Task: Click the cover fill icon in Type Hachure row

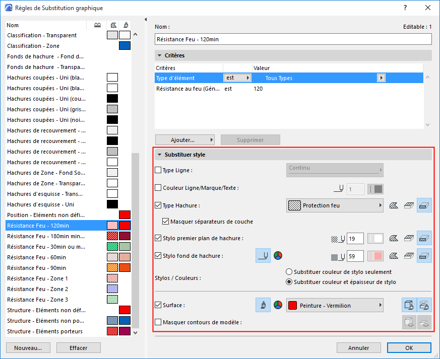Action: pyautogui.click(x=409, y=205)
